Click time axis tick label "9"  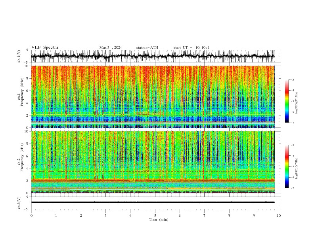254,216
